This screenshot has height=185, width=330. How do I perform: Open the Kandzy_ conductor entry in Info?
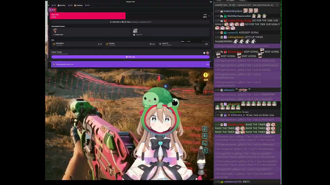coord(130,44)
